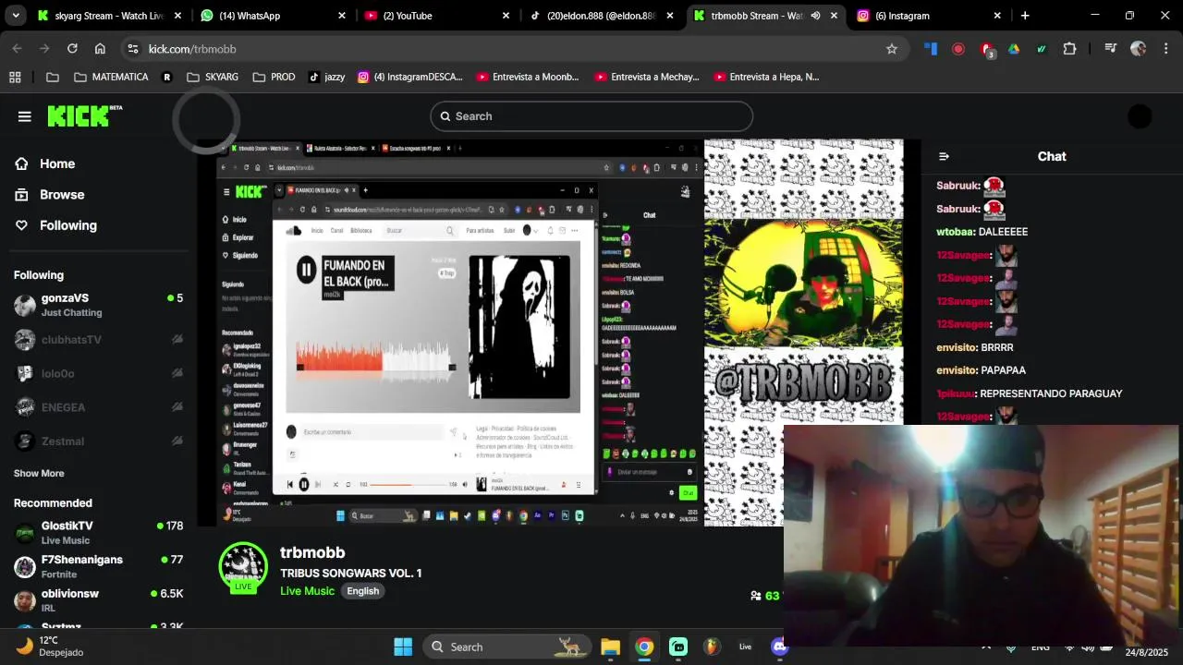The image size is (1183, 665).
Task: Open Entrevista a Moonb bookmark
Action: click(528, 78)
